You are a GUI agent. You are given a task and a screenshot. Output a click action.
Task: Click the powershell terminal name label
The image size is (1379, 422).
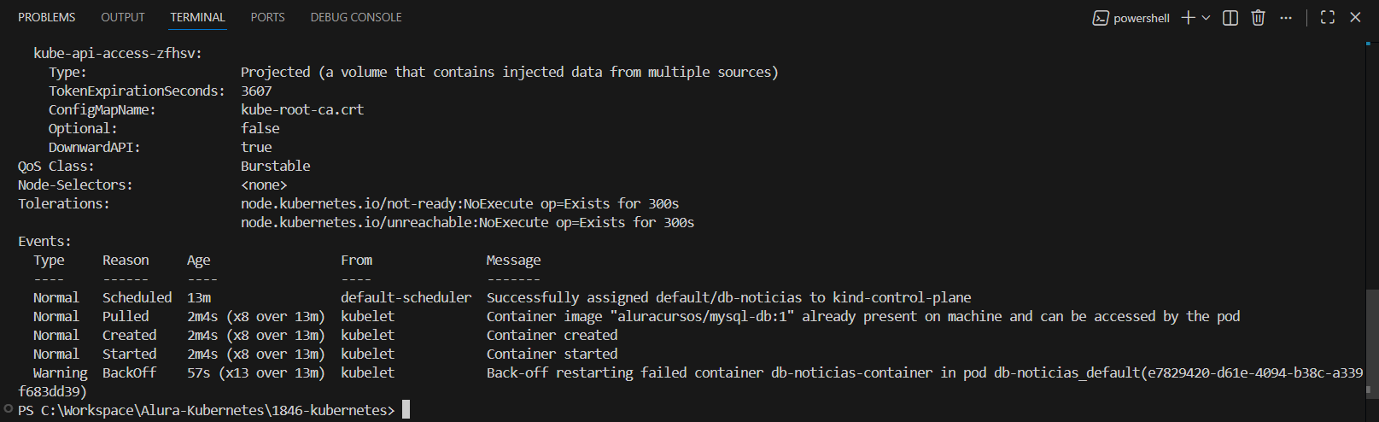1141,18
